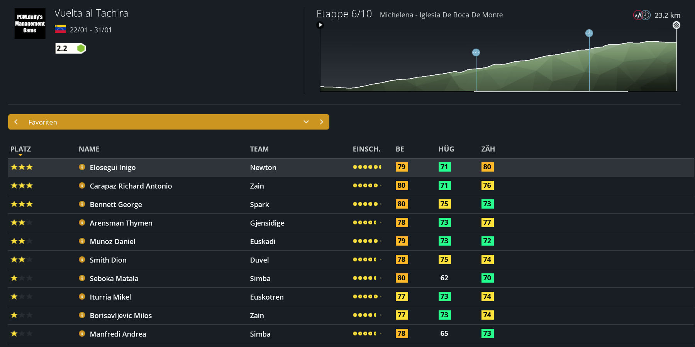695x347 pixels.
Task: Open rider info icon for Bennett George
Action: click(82, 204)
